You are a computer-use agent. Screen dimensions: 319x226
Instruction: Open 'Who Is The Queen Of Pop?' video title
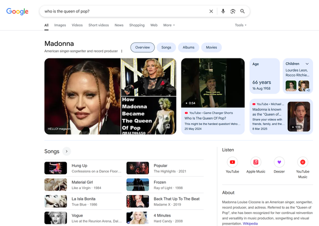point(205,118)
